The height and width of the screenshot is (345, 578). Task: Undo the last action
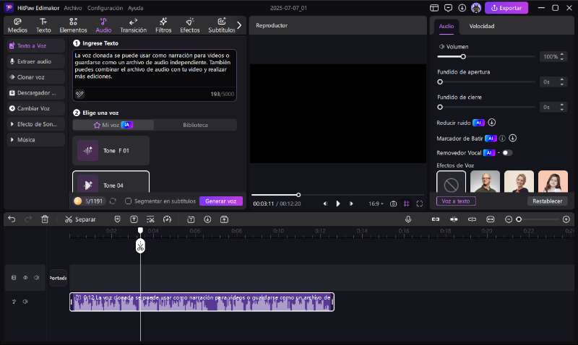[x=12, y=219]
